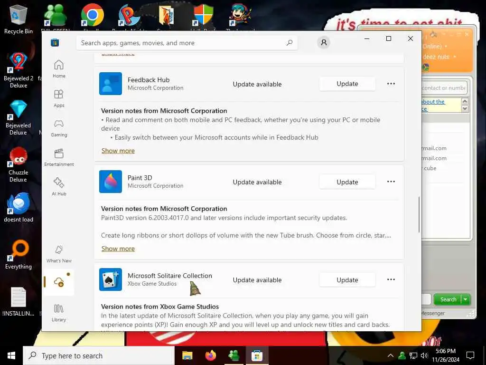Image resolution: width=486 pixels, height=365 pixels.
Task: Show more Paint 3D version notes
Action: pyautogui.click(x=118, y=249)
